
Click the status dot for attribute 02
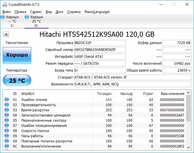(7, 105)
